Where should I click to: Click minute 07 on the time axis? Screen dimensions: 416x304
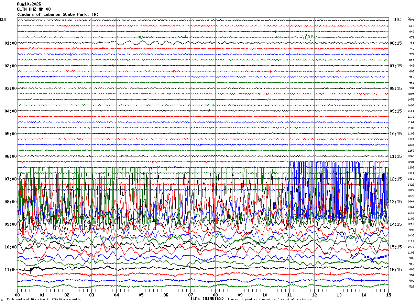pos(190,295)
